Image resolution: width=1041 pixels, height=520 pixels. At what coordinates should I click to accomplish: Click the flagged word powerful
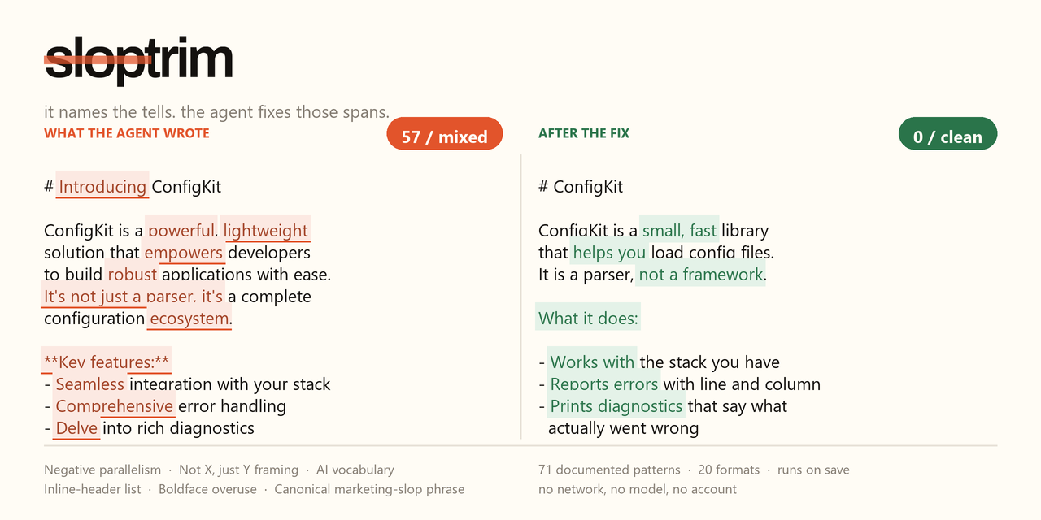[x=182, y=231]
